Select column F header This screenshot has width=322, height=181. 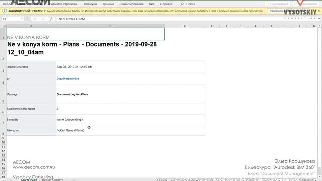[x=242, y=26]
